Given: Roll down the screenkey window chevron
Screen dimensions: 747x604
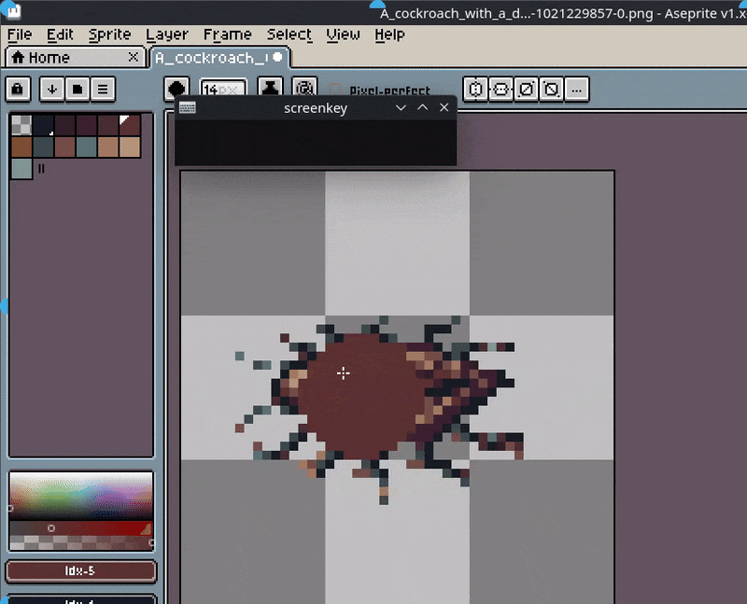Looking at the screenshot, I should pos(401,107).
